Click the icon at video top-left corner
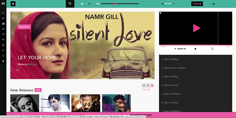236x118 pixels. [160, 13]
